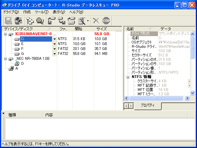Viewport: 197px width, 148px height.
Task: Click the properties vertical scrollbar thumb
Action: 192,47
